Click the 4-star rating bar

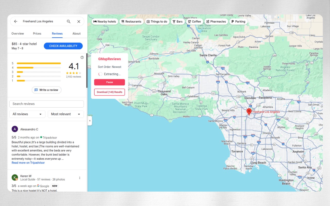[x=39, y=68]
